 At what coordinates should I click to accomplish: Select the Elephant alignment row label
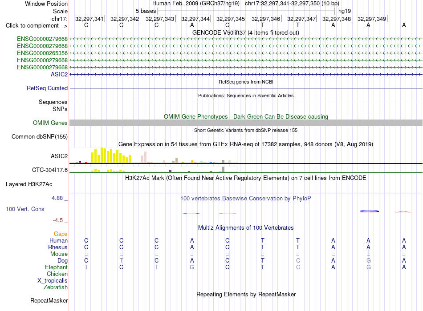point(56,267)
